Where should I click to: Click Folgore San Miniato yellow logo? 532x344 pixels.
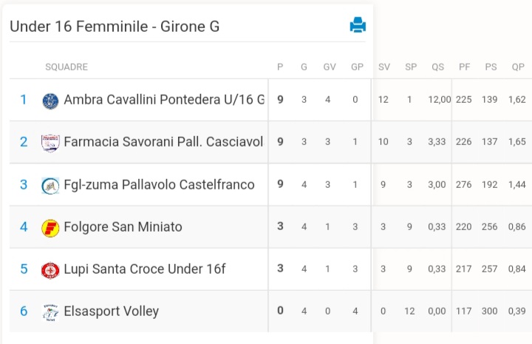50,228
